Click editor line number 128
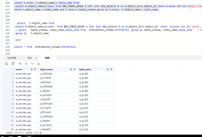Viewport: 202px width, 137px height. point(8,47)
